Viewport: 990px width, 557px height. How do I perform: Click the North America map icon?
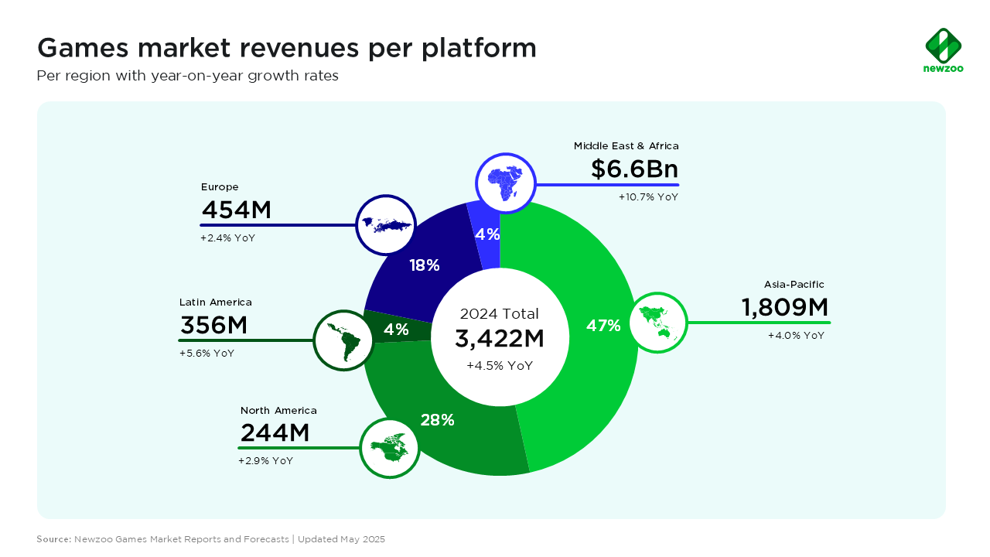point(389,448)
